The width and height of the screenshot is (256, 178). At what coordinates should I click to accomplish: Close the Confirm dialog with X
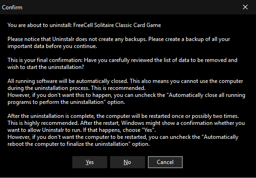point(245,7)
